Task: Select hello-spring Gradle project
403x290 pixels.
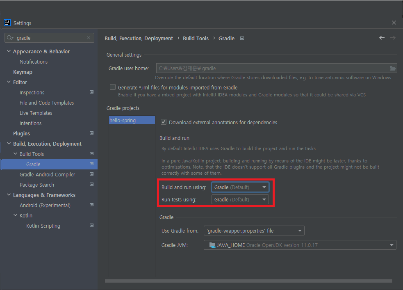Action: click(x=132, y=120)
